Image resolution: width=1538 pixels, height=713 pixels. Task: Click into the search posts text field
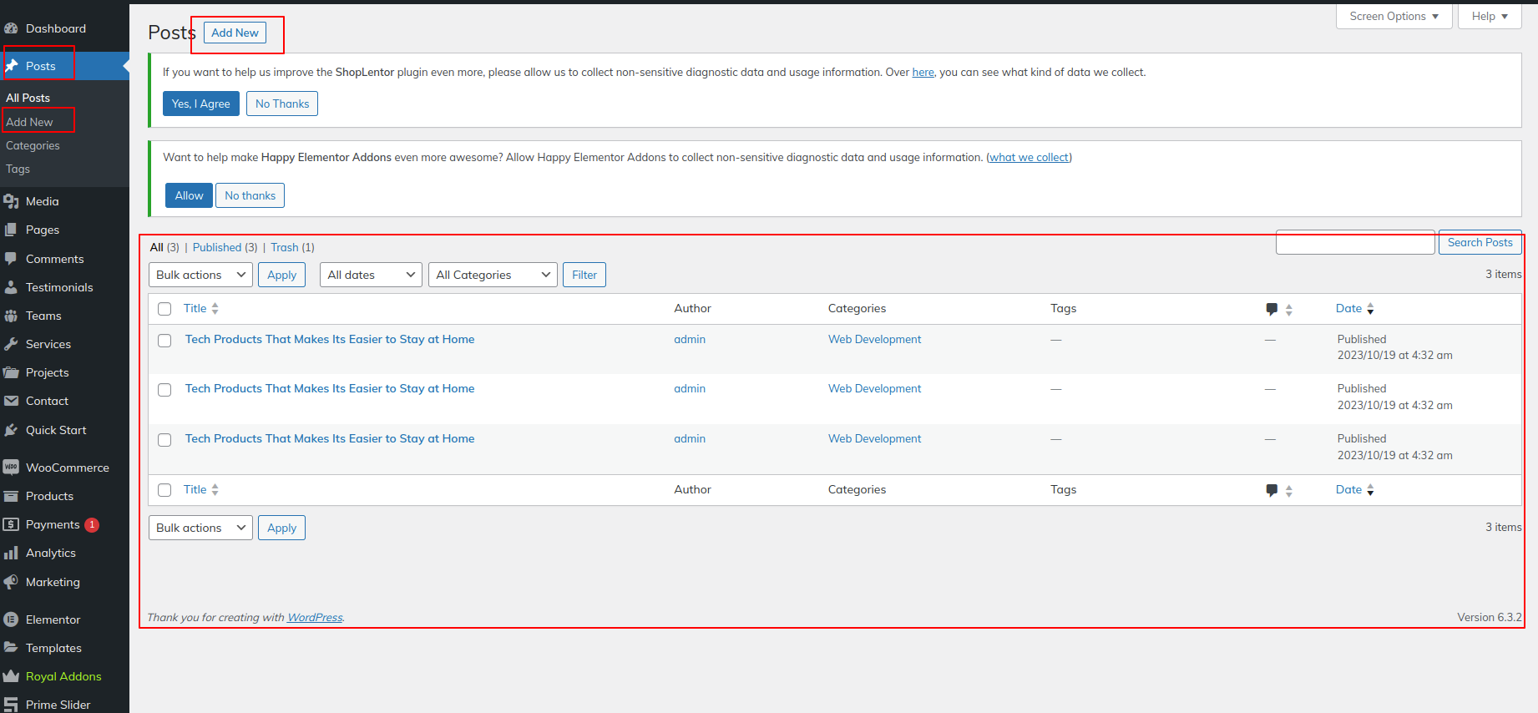tap(1354, 243)
